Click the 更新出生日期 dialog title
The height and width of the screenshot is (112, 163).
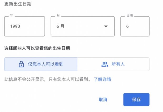tap(18, 4)
